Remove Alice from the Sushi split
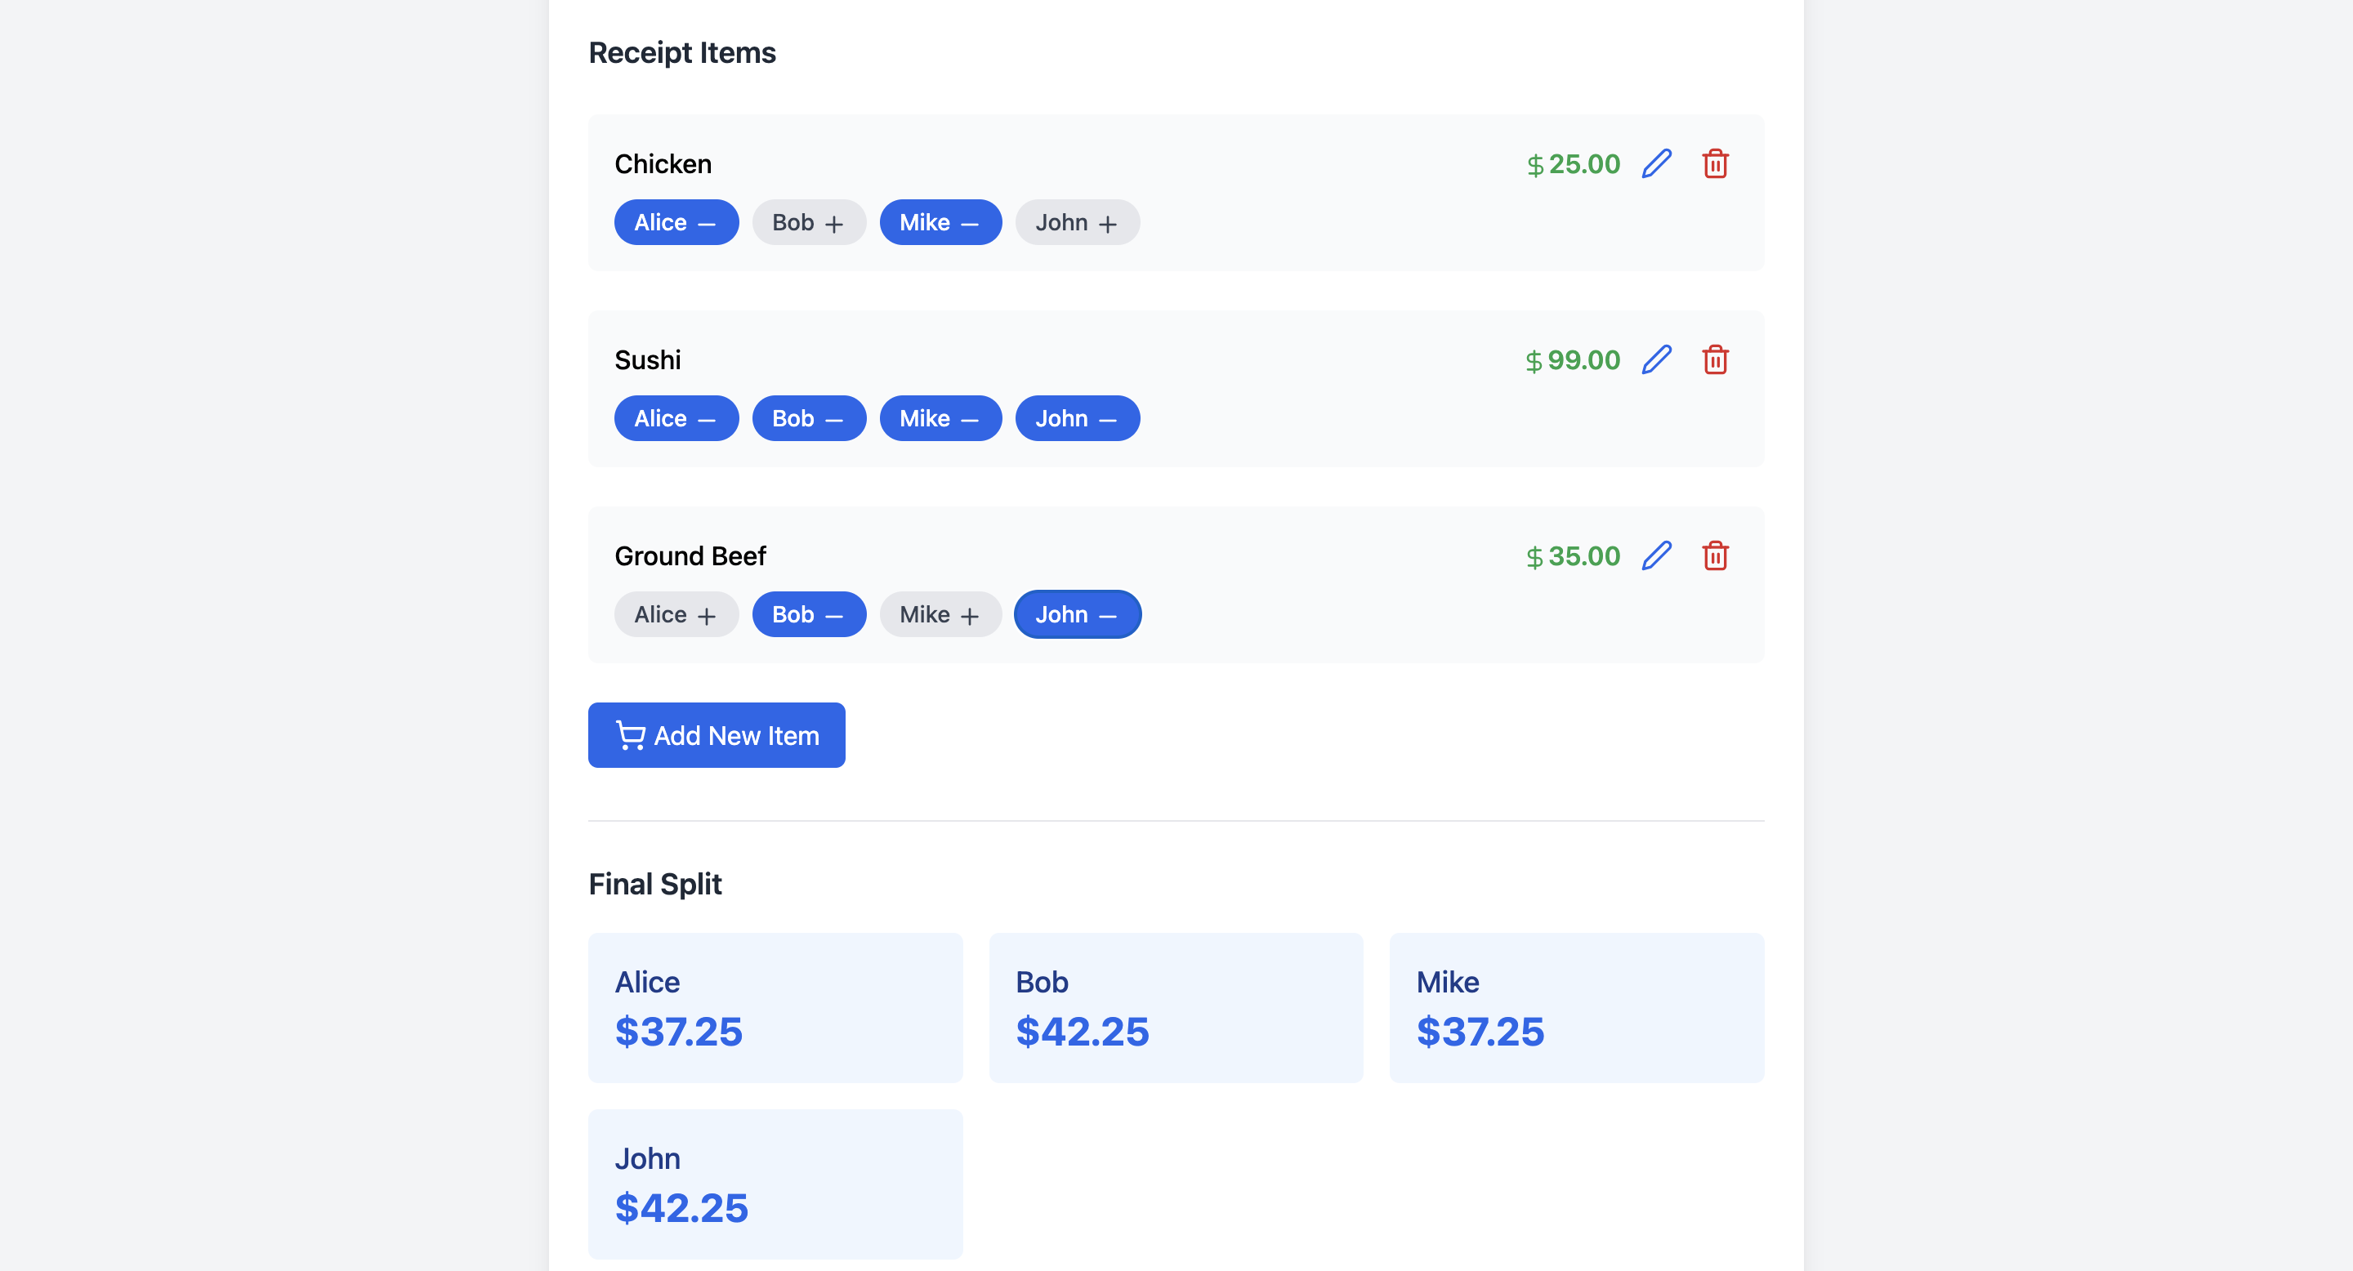 676,418
